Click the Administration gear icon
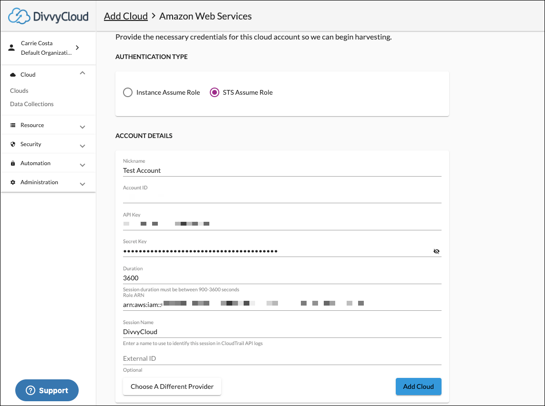545x406 pixels. coord(13,182)
